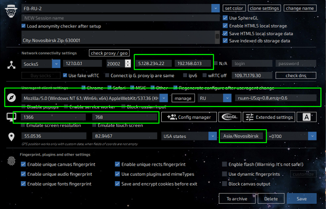The height and width of the screenshot is (209, 326).
Task: Click change name button
Action: [300, 8]
